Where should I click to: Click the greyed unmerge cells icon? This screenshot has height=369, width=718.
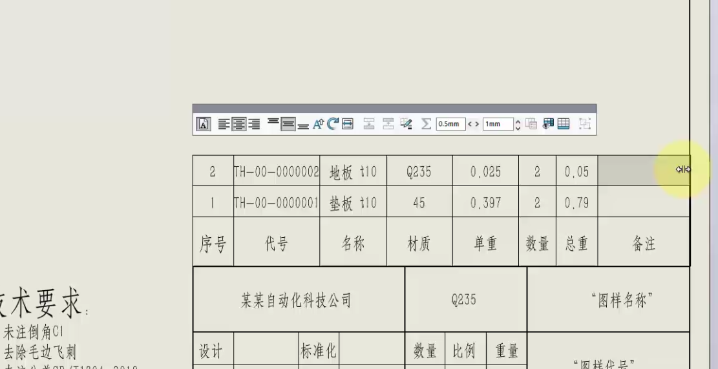(388, 123)
